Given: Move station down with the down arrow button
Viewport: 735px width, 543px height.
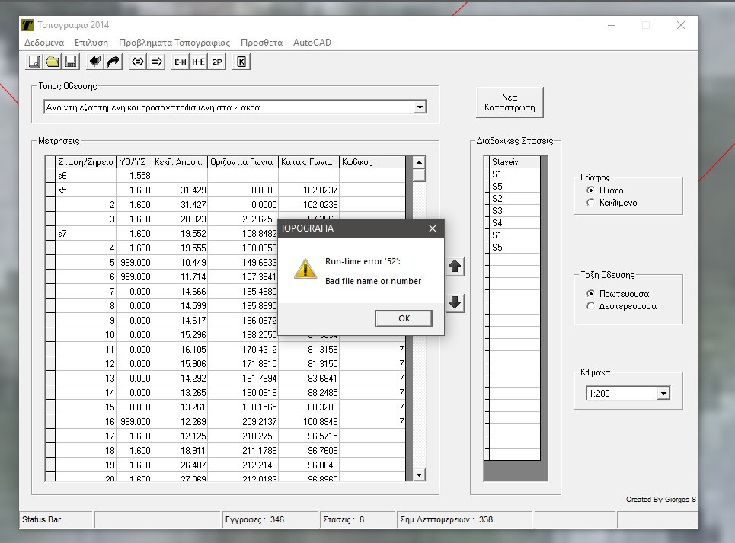Looking at the screenshot, I should [x=455, y=302].
